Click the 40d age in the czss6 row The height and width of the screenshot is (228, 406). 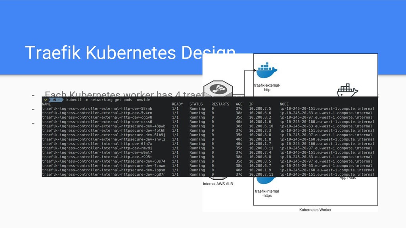(x=239, y=122)
